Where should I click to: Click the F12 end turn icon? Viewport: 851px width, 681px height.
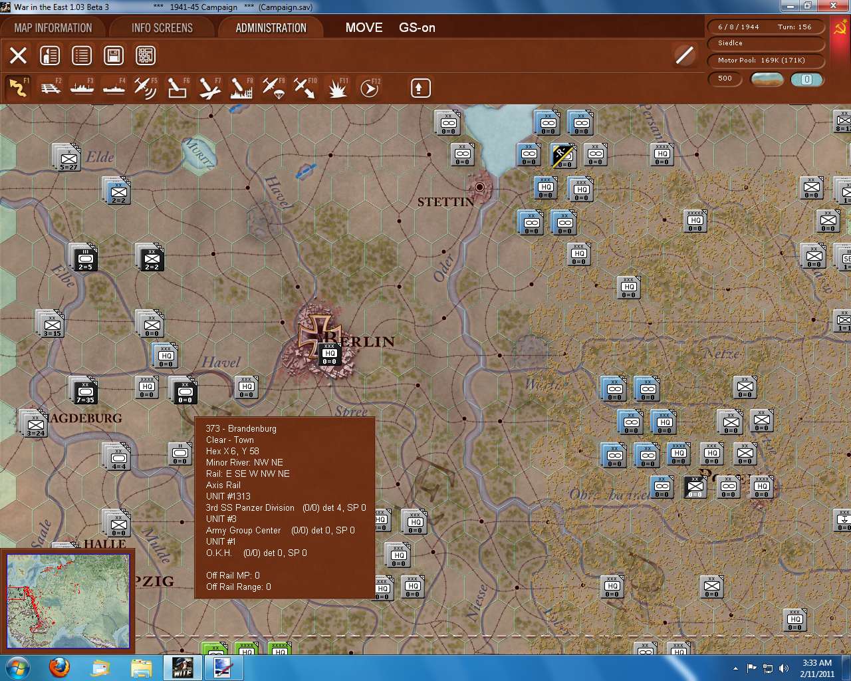tap(369, 88)
